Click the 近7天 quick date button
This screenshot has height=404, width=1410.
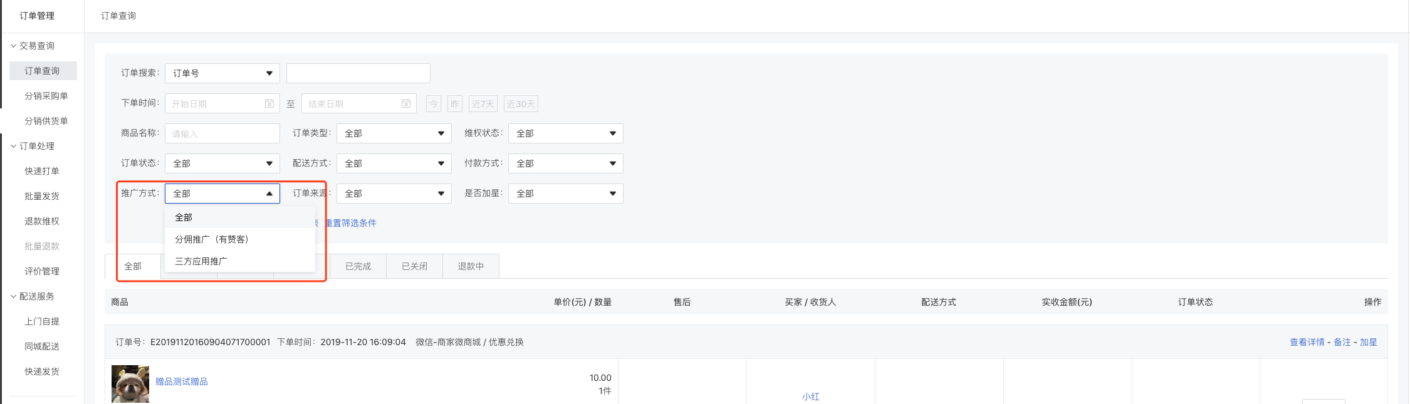click(x=483, y=104)
